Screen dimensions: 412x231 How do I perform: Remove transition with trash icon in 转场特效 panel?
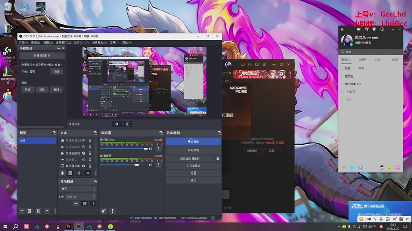(84, 203)
